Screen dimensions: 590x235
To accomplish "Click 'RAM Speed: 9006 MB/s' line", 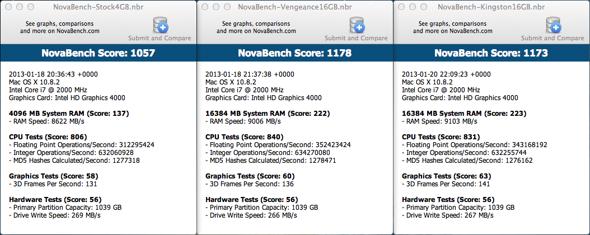I will pyautogui.click(x=243, y=121).
